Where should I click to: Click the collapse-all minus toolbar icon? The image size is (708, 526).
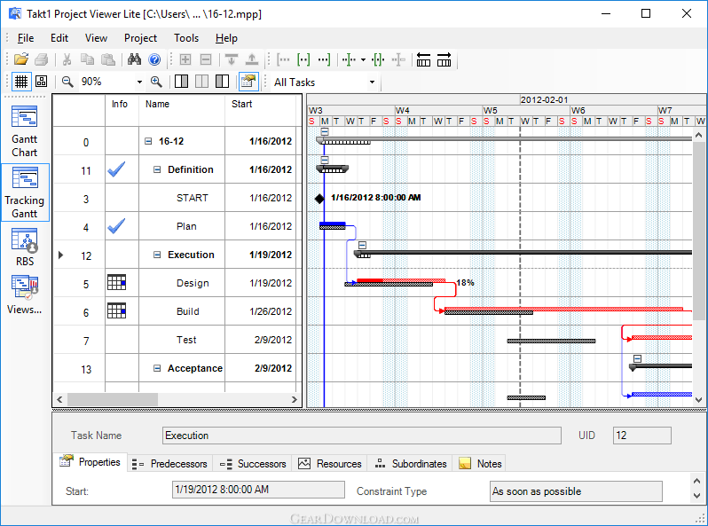pos(206,59)
